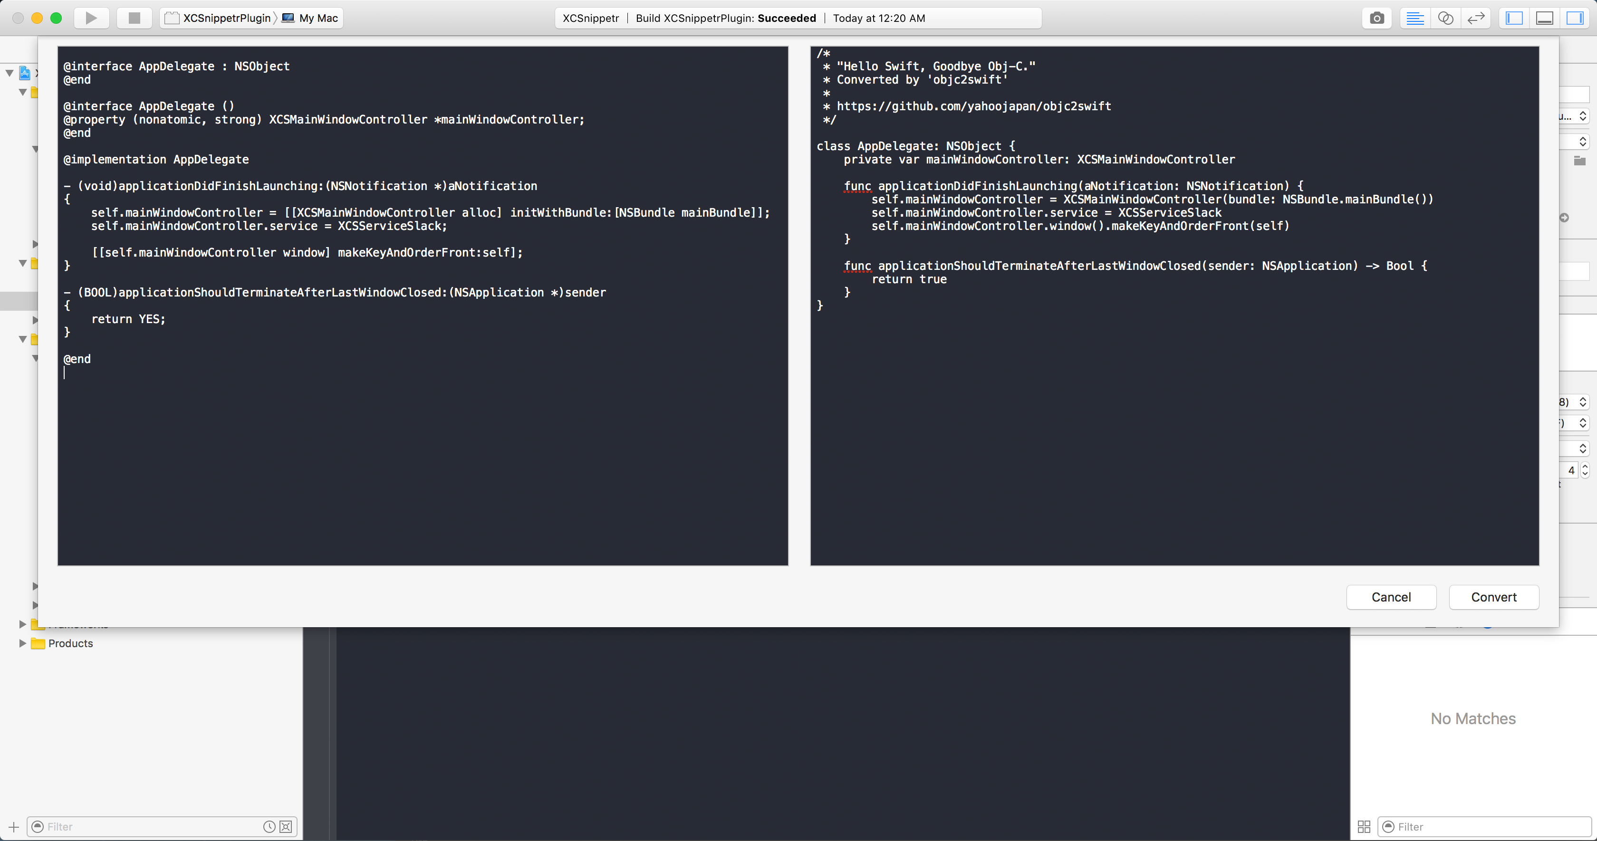The image size is (1597, 841).
Task: Expand the Products folder
Action: click(x=22, y=643)
